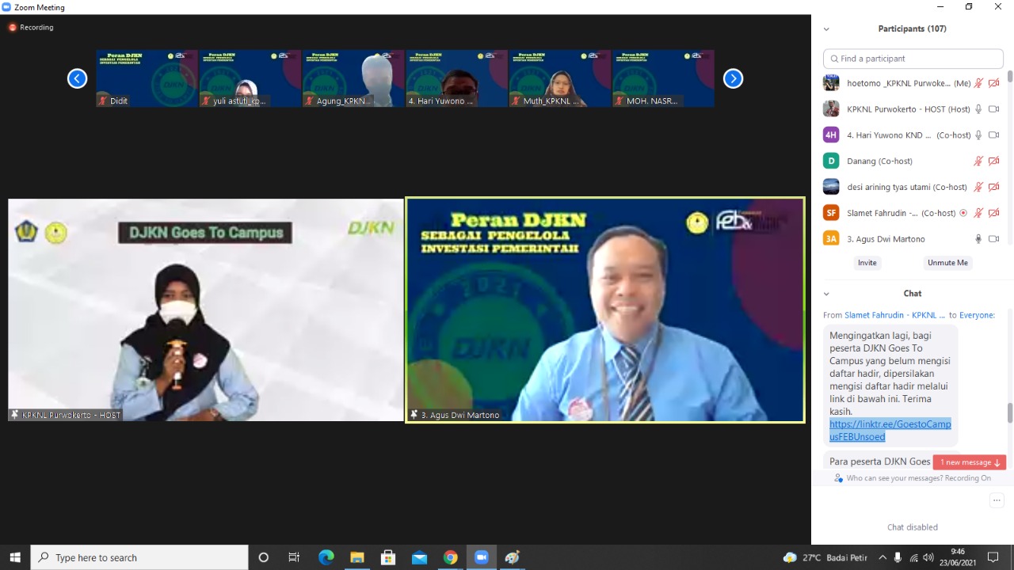Show previous video thumbnails with left arrow

77,78
